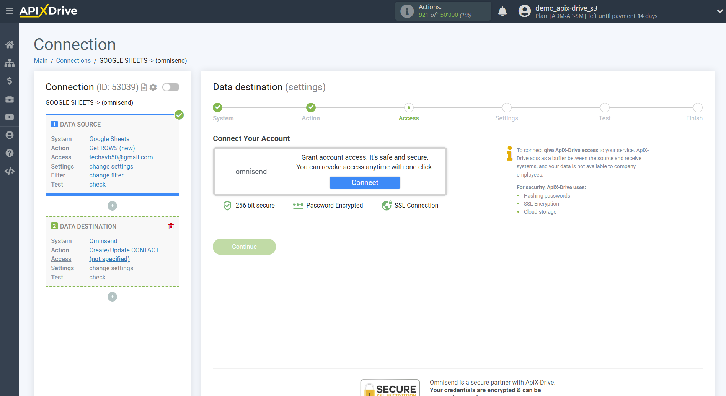Expand the account menu chevron at top right
Viewport: 726px width, 396px height.
pos(719,11)
